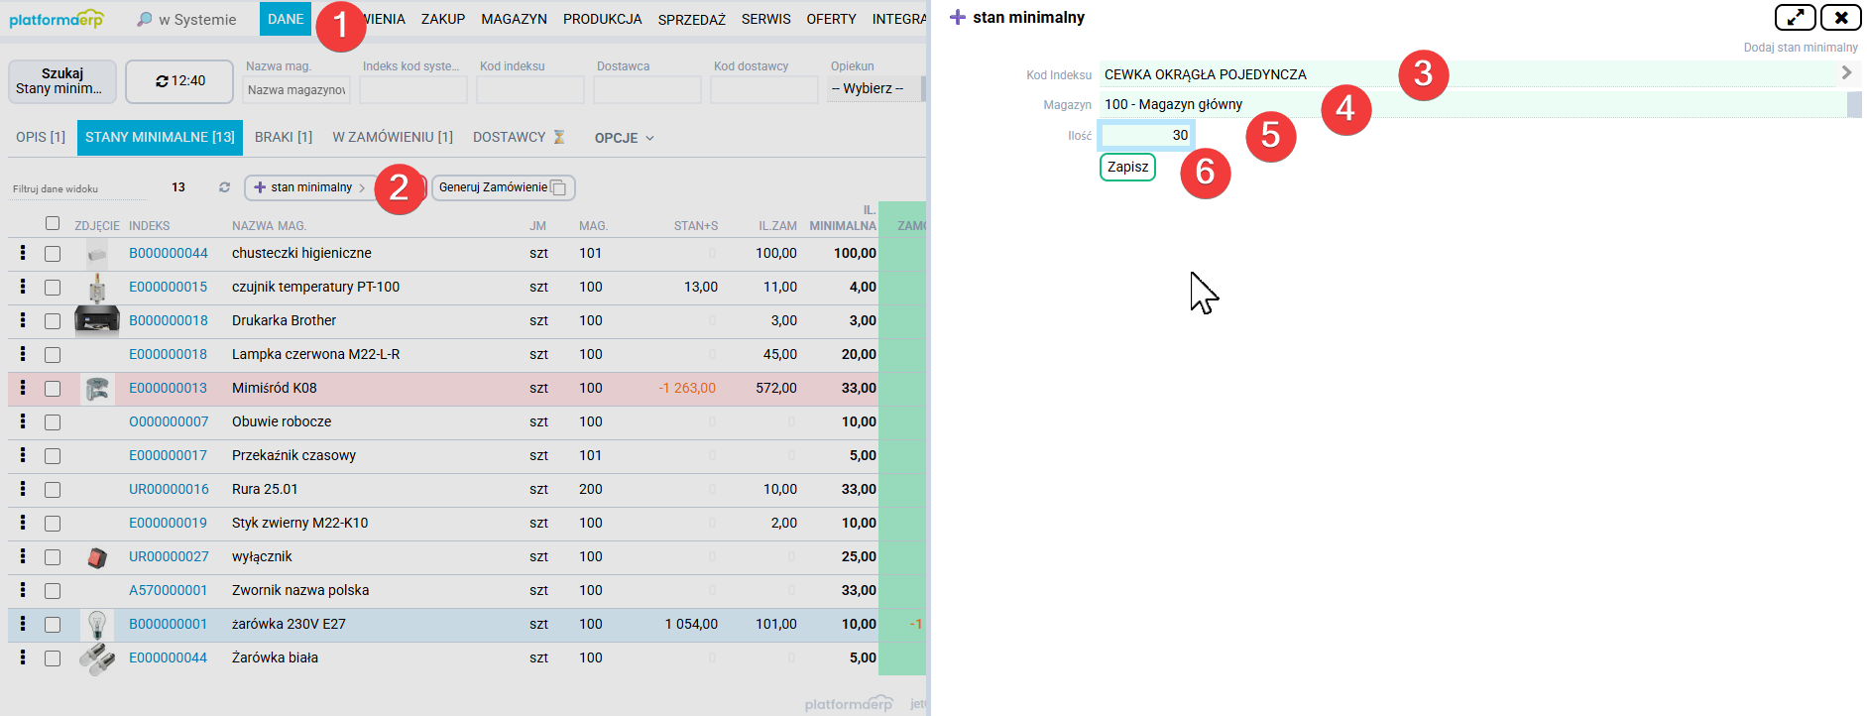The image size is (1867, 716).
Task: Click the + stan minimalny button
Action: (x=309, y=187)
